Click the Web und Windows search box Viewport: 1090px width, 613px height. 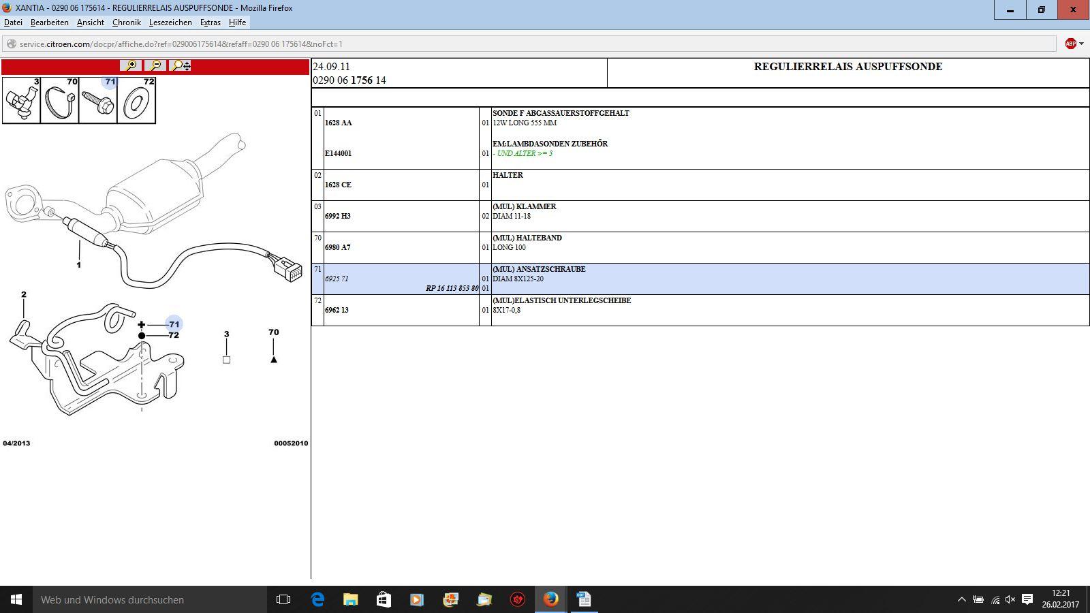point(150,599)
